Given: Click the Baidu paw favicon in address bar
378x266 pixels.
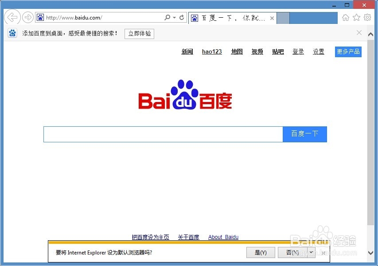Looking at the screenshot, I should click(x=40, y=17).
